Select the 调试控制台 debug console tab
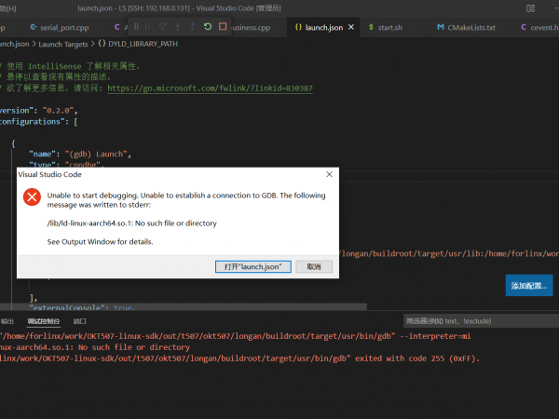 44,321
